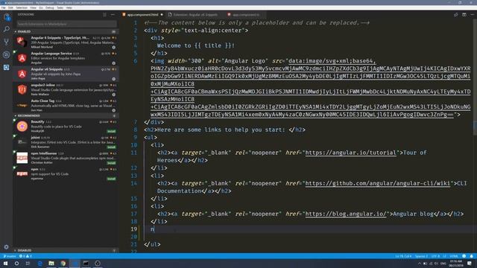The height and width of the screenshot is (268, 477).
Task: Open the Search view in the activity bar
Action: point(7,30)
